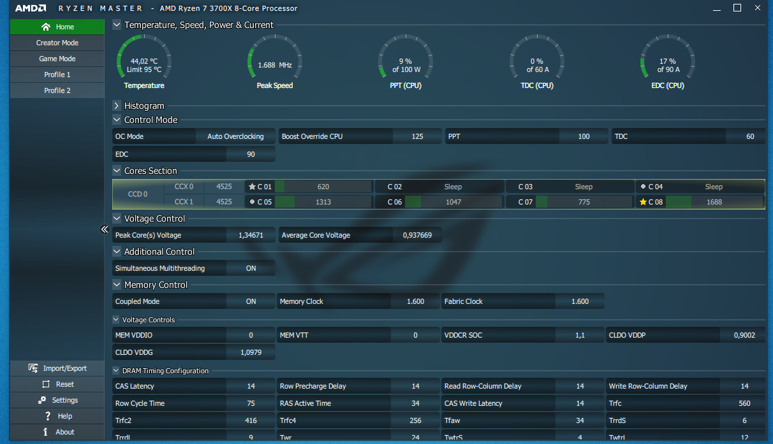The image size is (773, 444).
Task: Expand the Histogram section
Action: pos(117,106)
